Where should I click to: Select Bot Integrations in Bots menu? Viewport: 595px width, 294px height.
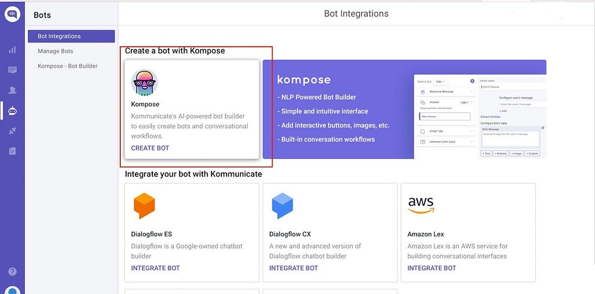point(71,37)
